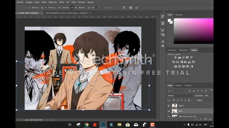229x128 pixels.
Task: Open the Character panel icon
Action: [x=163, y=42]
